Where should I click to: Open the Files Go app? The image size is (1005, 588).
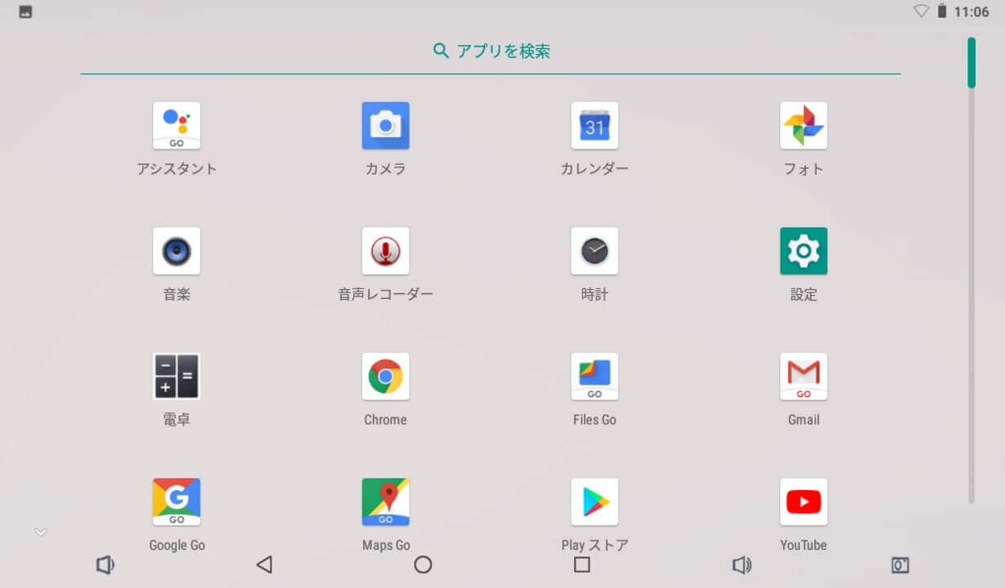point(594,376)
